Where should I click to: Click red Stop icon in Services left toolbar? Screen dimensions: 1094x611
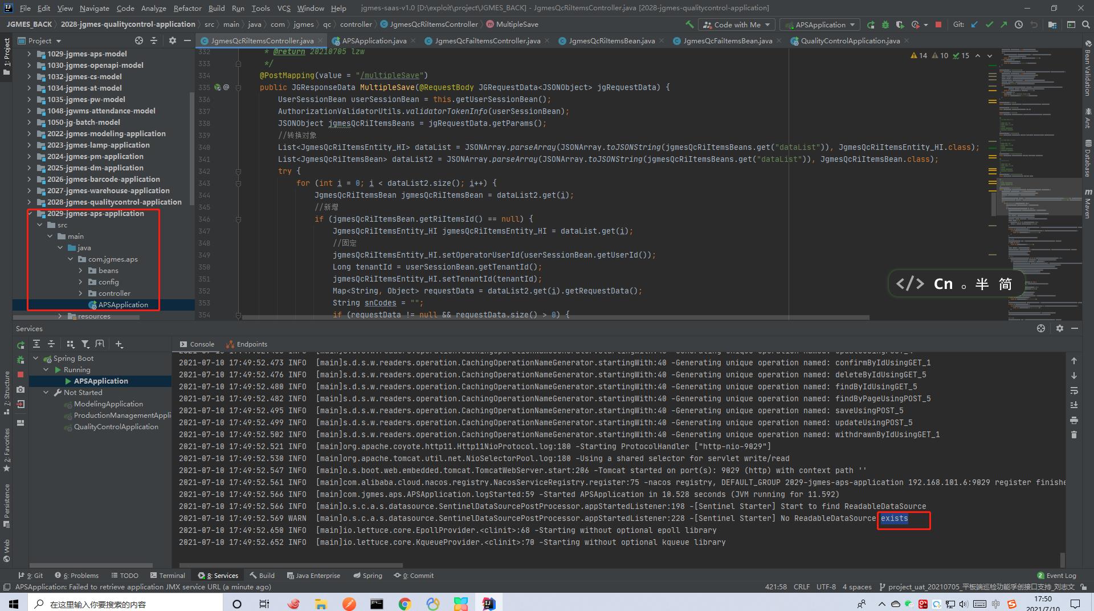point(21,374)
